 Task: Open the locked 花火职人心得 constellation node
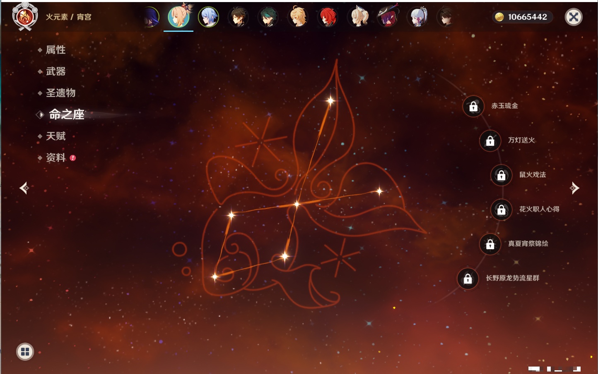501,210
